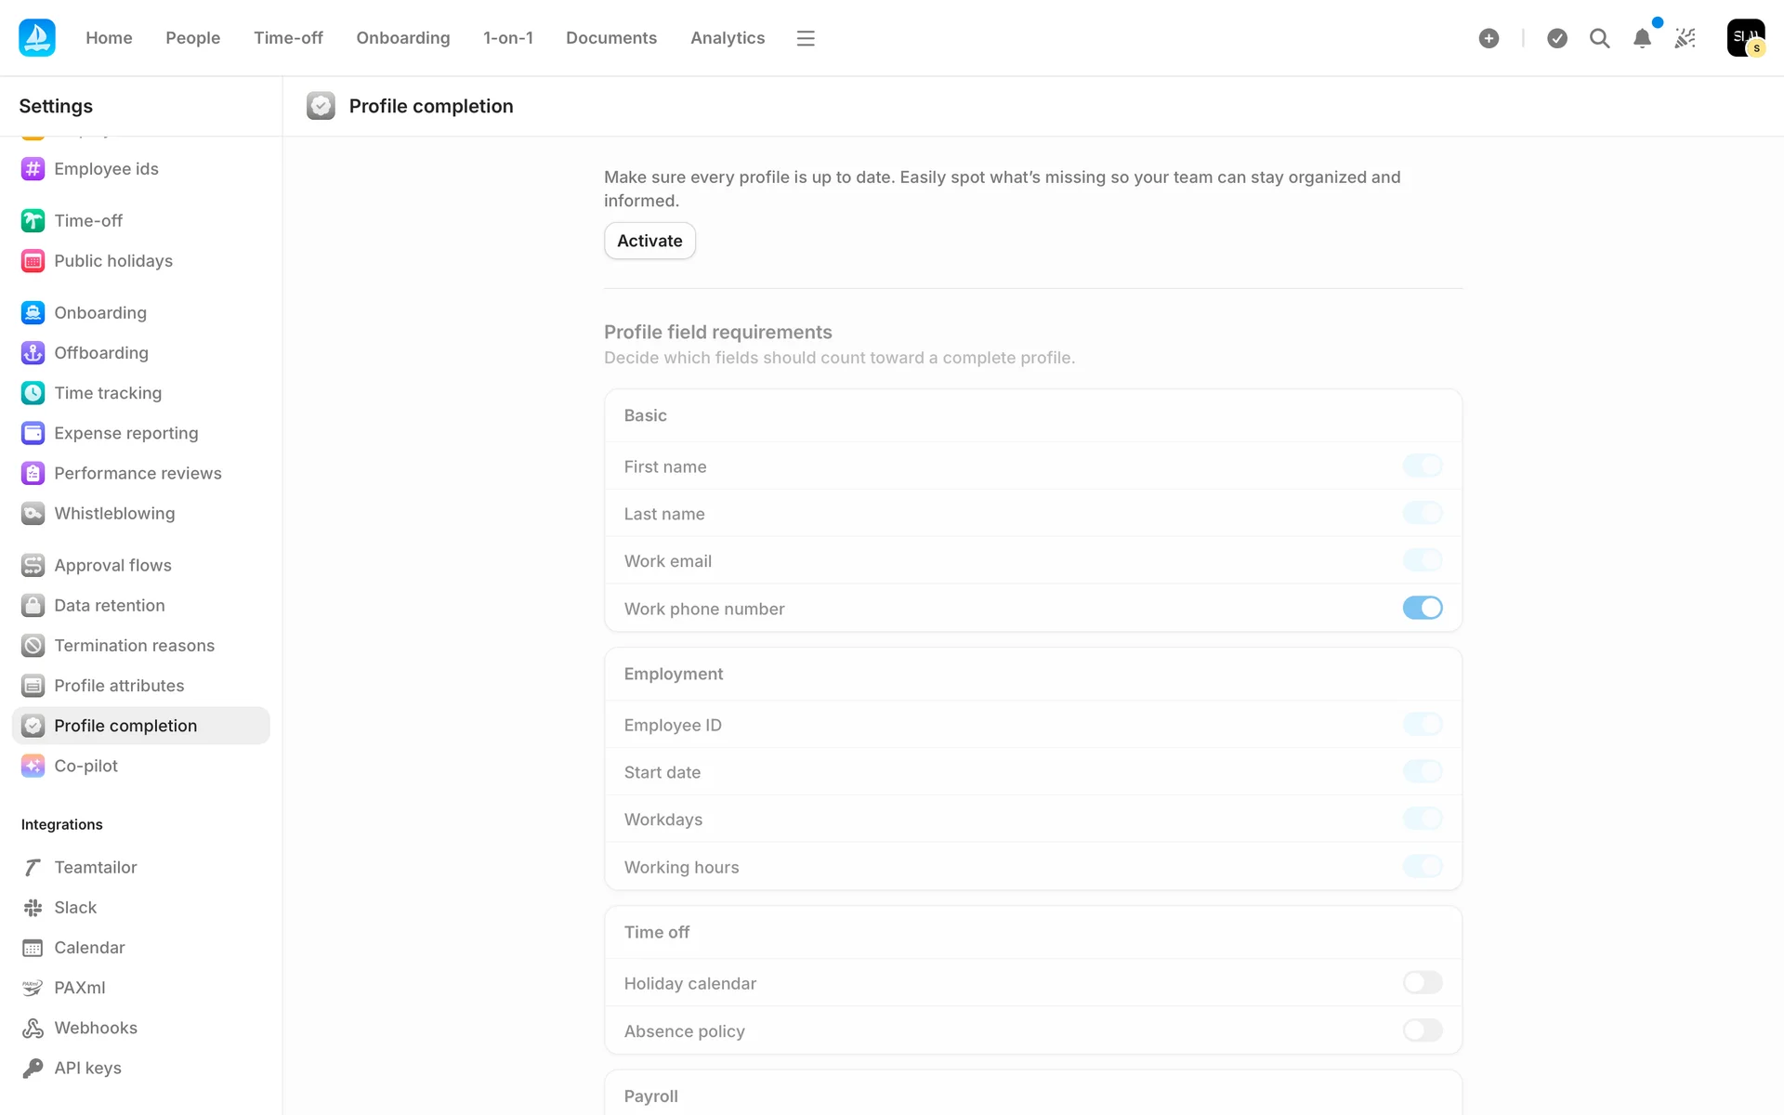1784x1115 pixels.
Task: Click the app sailboat logo
Action: (x=37, y=38)
